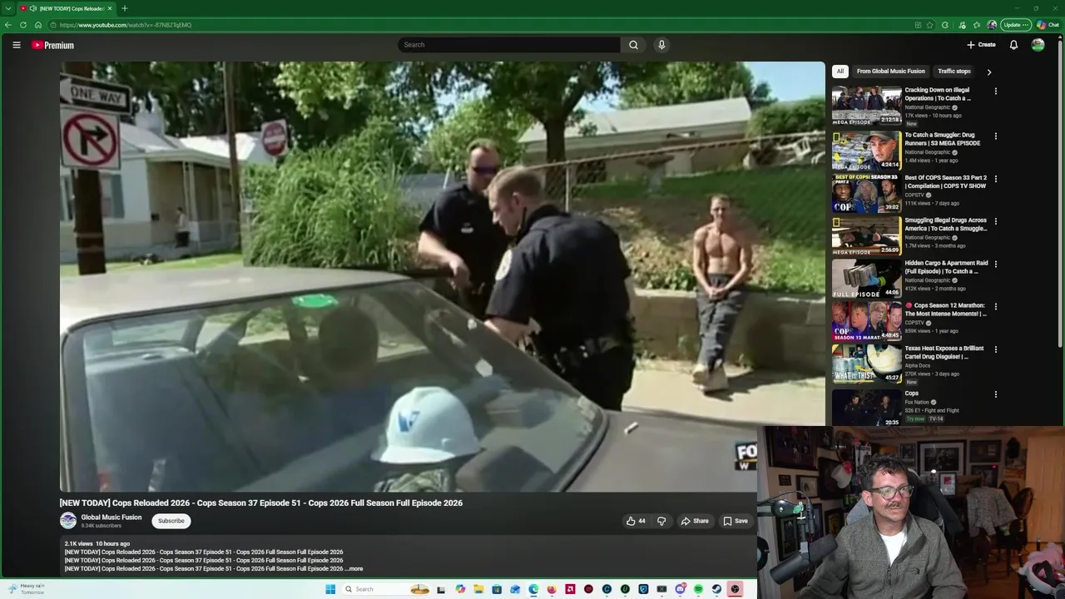Open the browser profile avatar
The width and height of the screenshot is (1065, 599).
point(992,25)
